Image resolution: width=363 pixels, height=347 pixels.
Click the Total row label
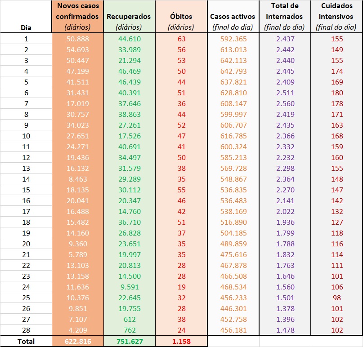(x=26, y=341)
